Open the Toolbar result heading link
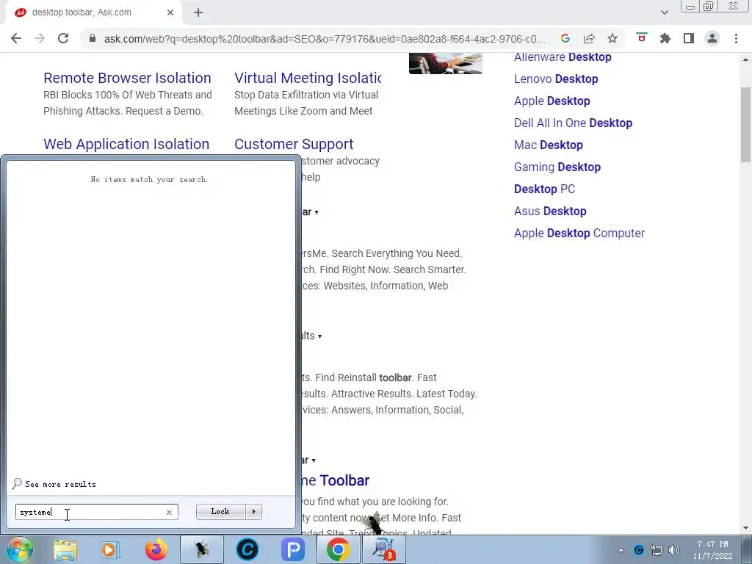 [x=335, y=480]
